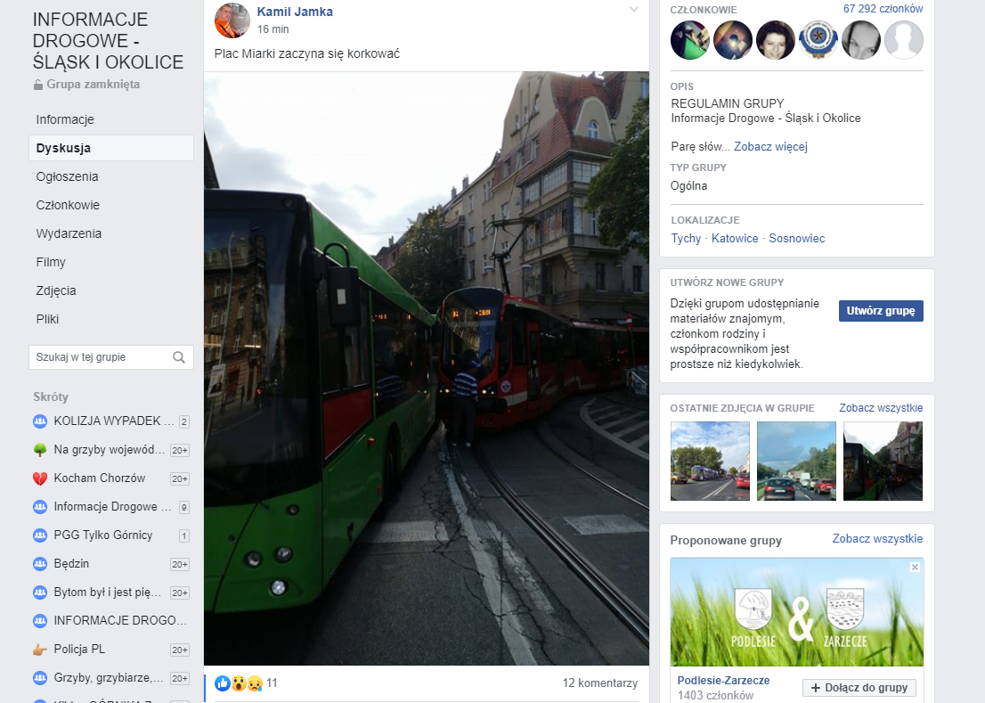The height and width of the screenshot is (703, 985).
Task: Click the Like reaction icon
Action: [223, 683]
